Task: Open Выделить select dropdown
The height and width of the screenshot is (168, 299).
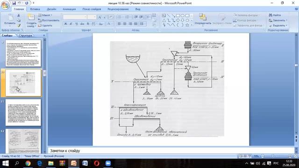Action: (278, 25)
